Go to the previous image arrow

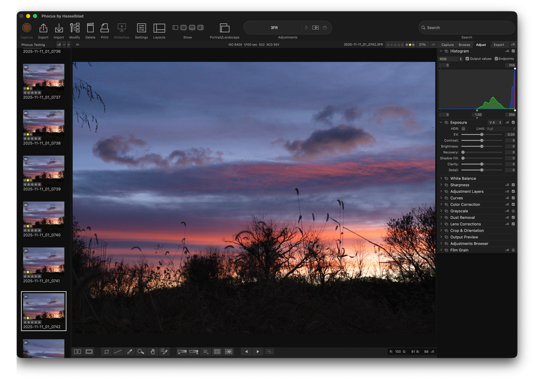(x=246, y=351)
